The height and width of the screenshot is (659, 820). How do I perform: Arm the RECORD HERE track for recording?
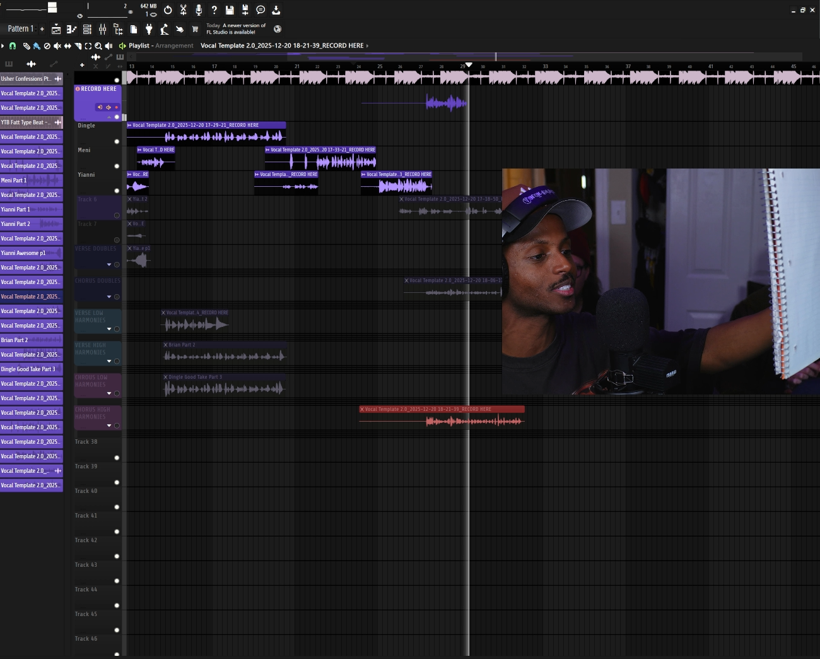coord(116,107)
